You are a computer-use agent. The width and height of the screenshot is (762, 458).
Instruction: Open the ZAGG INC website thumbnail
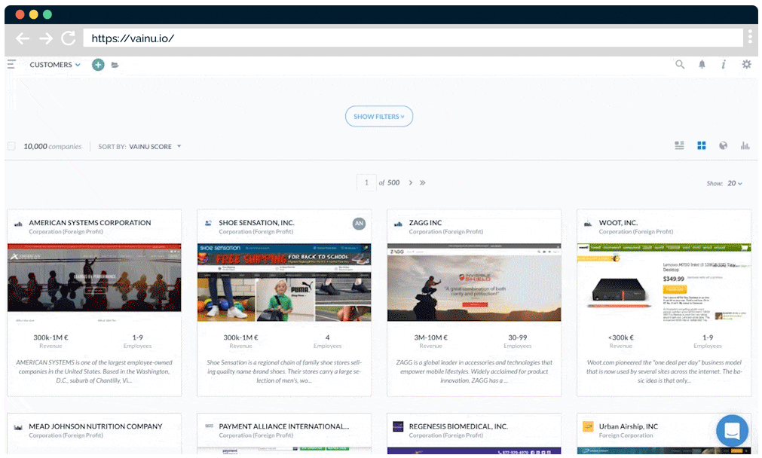click(474, 282)
